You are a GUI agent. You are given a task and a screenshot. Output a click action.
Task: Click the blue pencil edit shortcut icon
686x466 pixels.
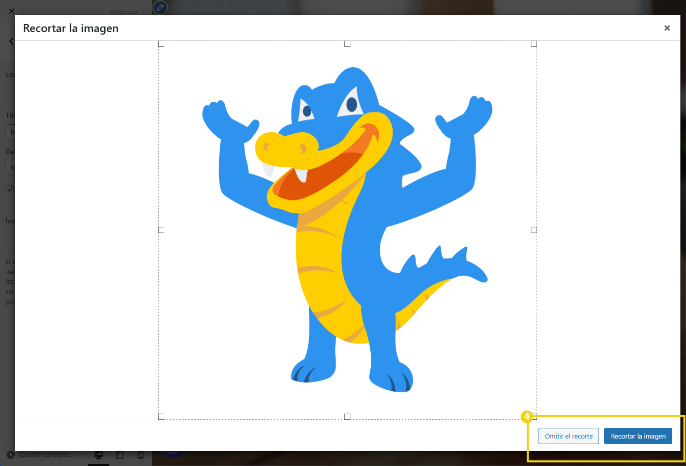pos(160,8)
